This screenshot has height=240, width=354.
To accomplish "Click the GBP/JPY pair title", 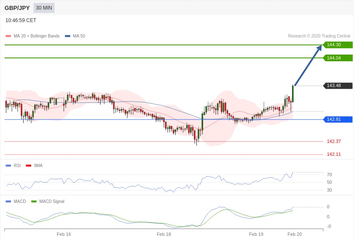I will click(x=17, y=8).
